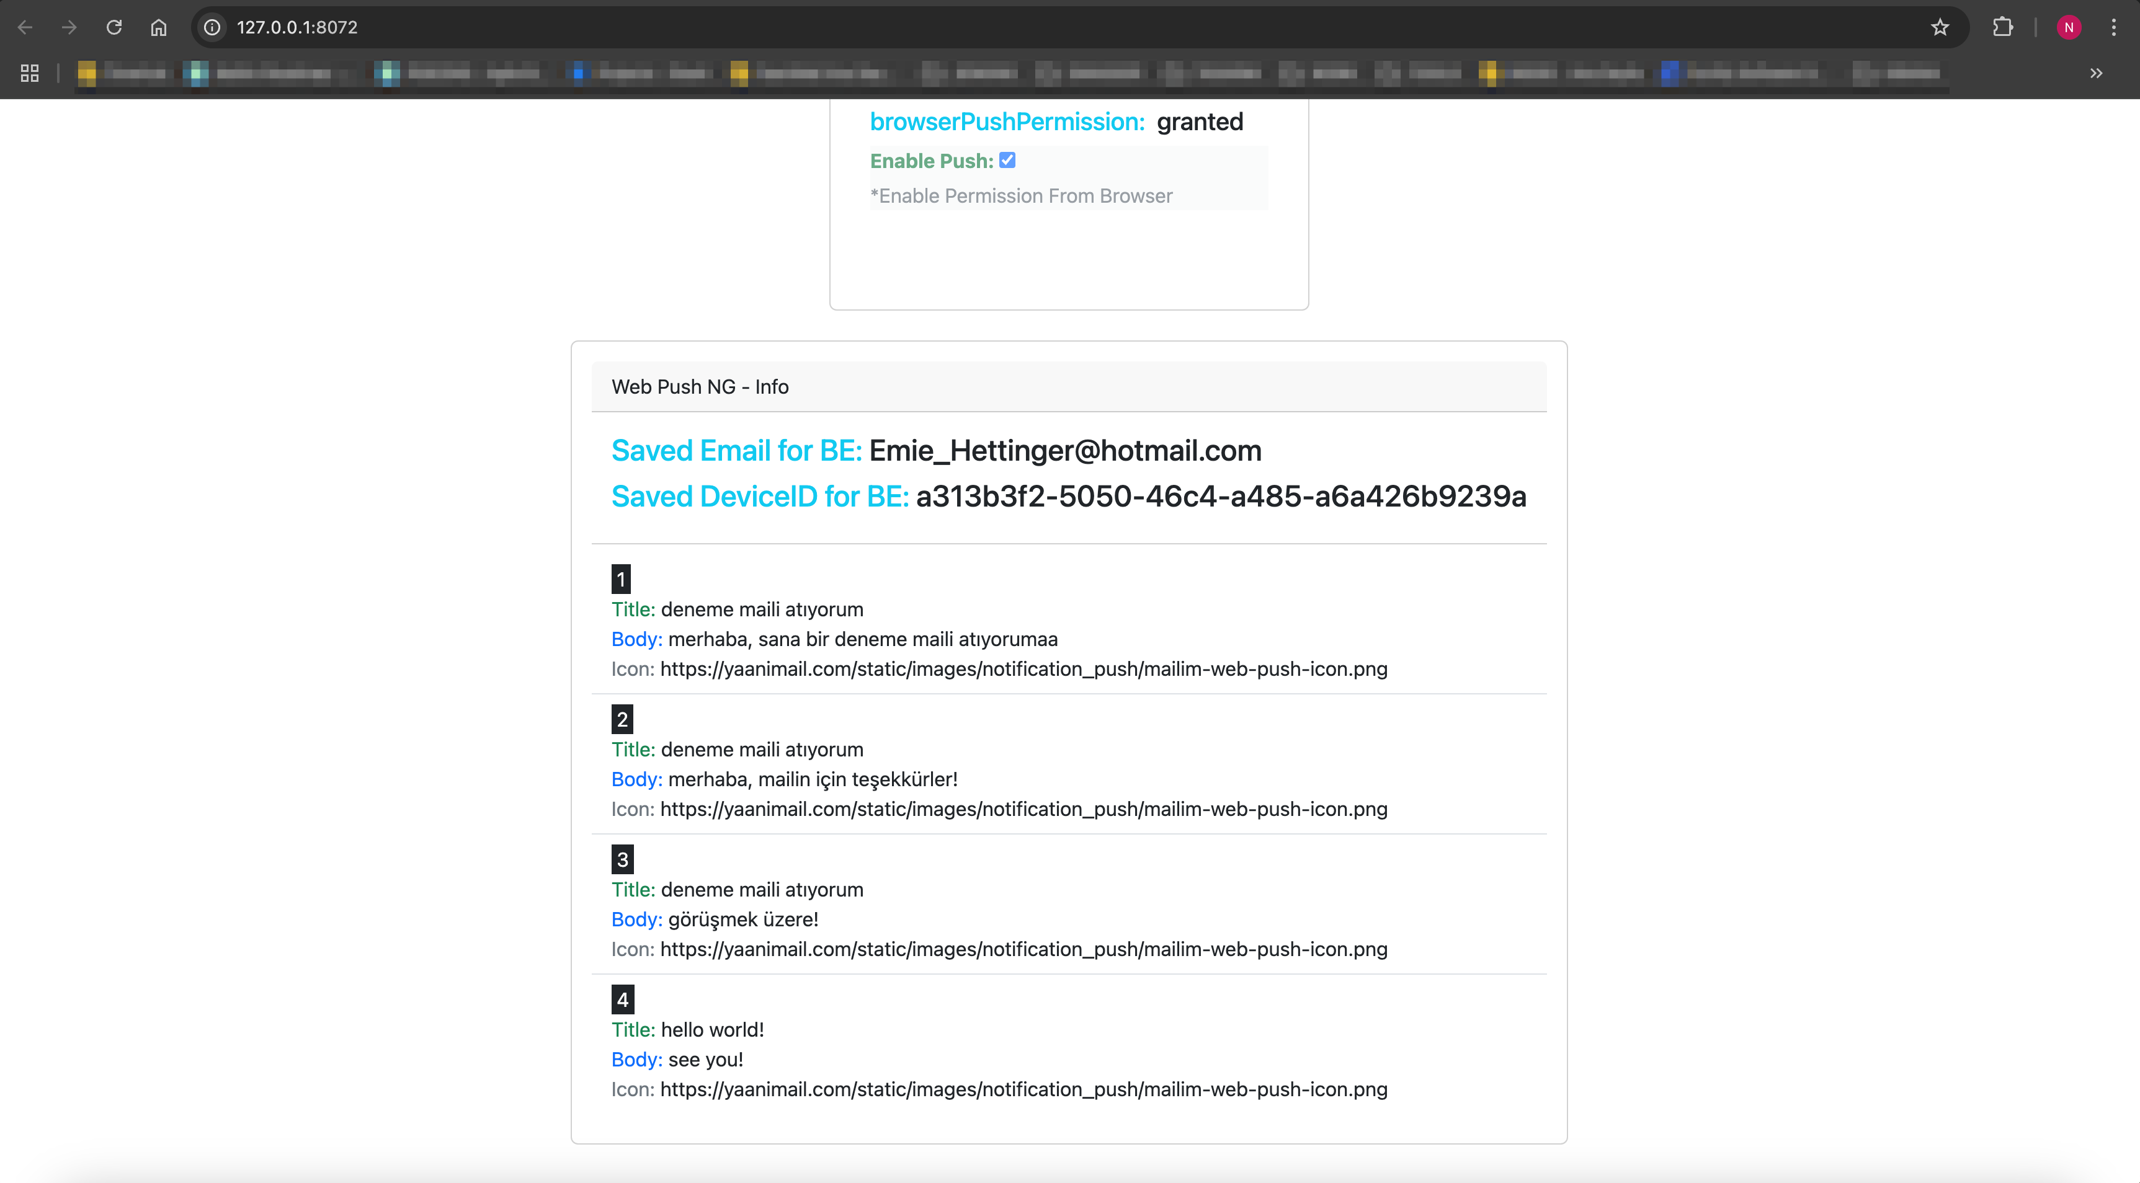Viewport: 2140px width, 1183px height.
Task: Reload the current page
Action: (x=114, y=27)
